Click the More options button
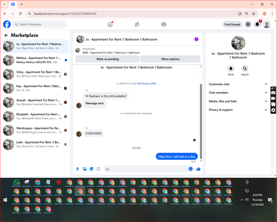The height and width of the screenshot is (222, 277). (x=171, y=59)
